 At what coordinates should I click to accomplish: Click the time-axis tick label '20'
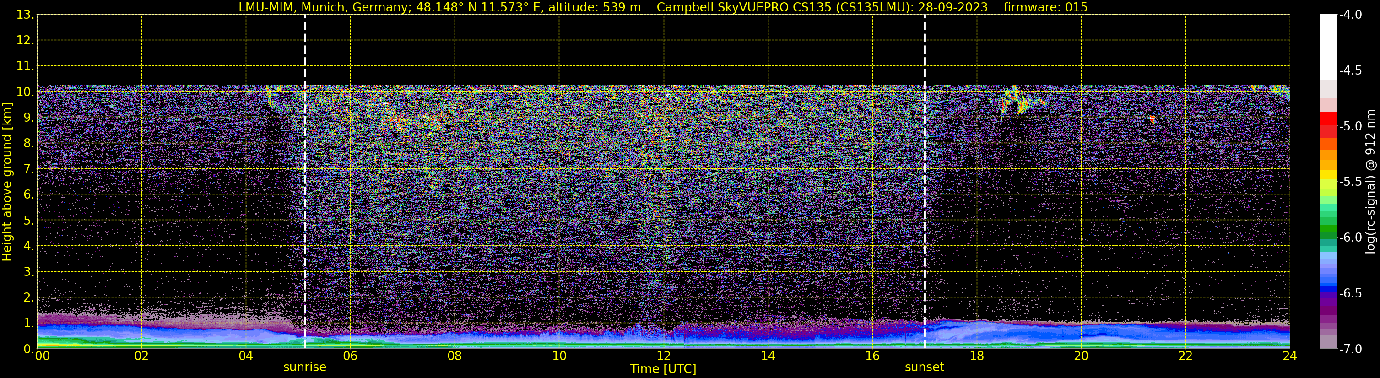pyautogui.click(x=1082, y=356)
